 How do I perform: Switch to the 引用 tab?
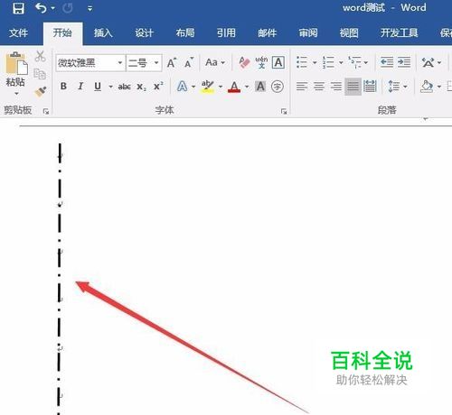[226, 32]
